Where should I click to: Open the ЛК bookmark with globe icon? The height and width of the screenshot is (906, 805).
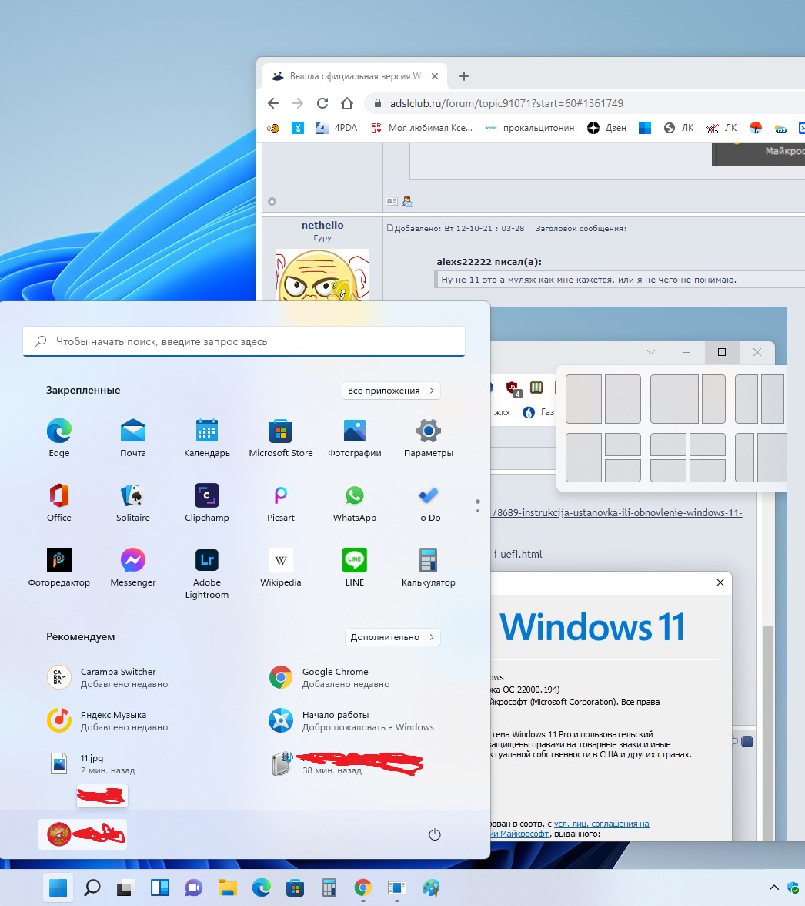679,128
